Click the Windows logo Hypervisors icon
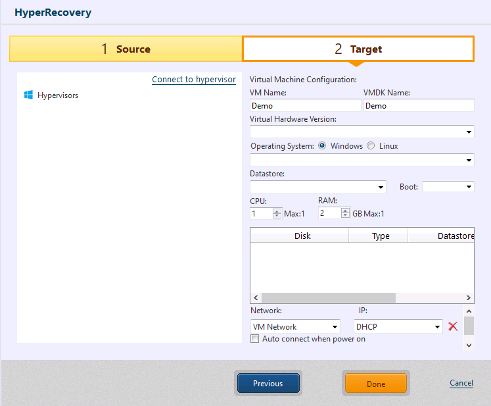491x406 pixels. pos(28,95)
